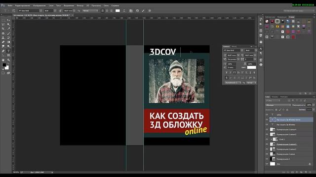Select the Rectangular Marquee tool

click(x=3, y=20)
